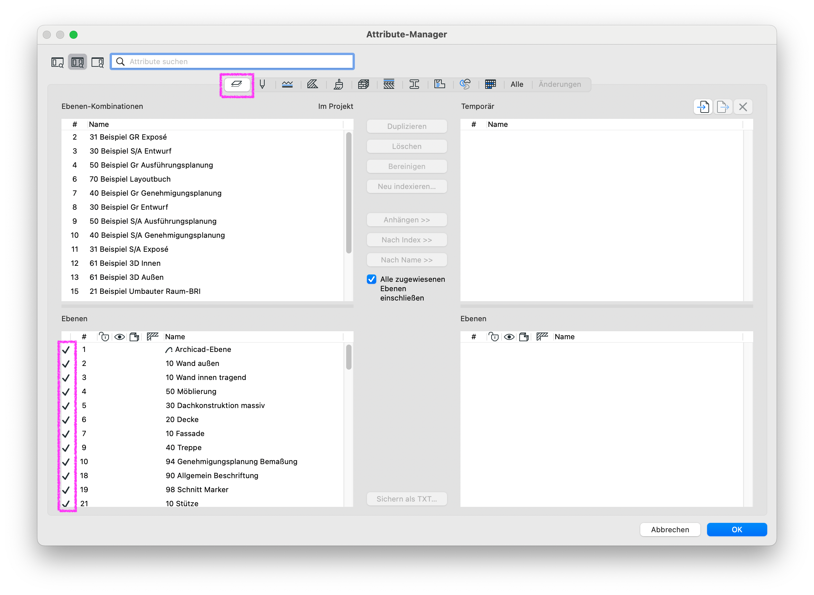Open the Zone categories tab
Viewport: 814px width, 595px height.
pyautogui.click(x=440, y=84)
